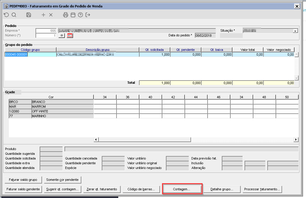Click the Qt. pendente column header
306x198 pixels.
pos(186,50)
